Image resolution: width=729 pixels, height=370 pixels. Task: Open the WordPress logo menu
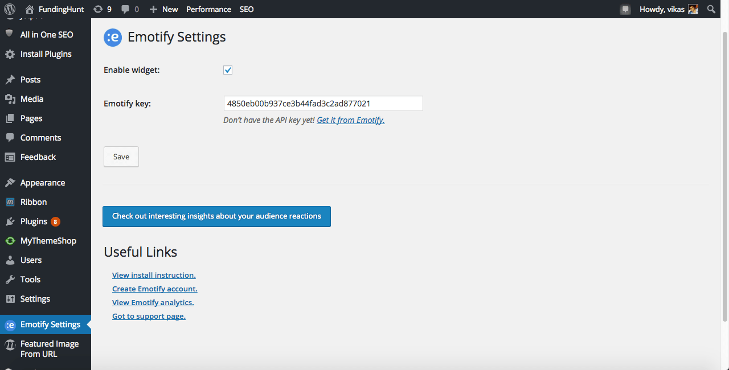tap(10, 9)
